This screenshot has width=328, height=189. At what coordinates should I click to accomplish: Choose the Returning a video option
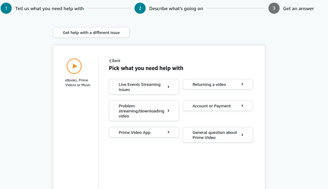click(209, 84)
